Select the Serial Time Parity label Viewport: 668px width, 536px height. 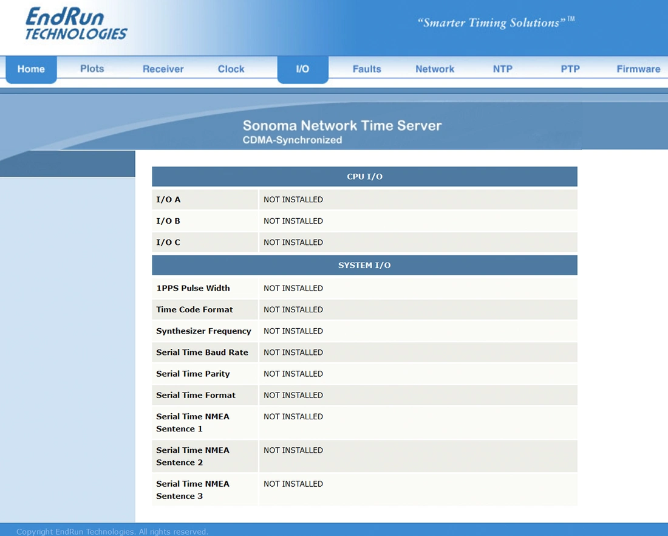point(193,374)
